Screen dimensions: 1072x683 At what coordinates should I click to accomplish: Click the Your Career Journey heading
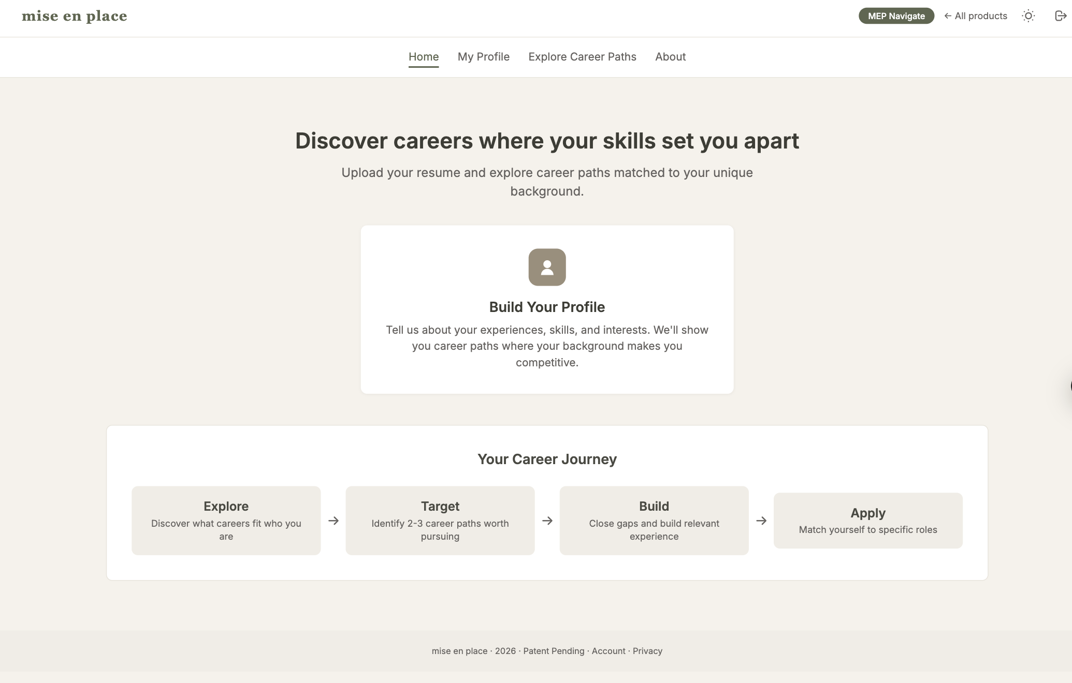pos(547,459)
